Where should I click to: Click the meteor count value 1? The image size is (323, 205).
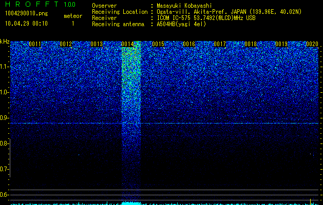[x=73, y=24]
